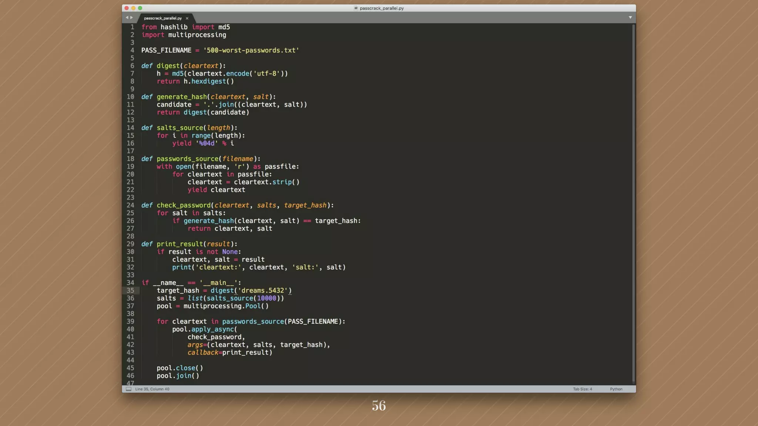Click 'print_result' definition on line 29

(180, 244)
